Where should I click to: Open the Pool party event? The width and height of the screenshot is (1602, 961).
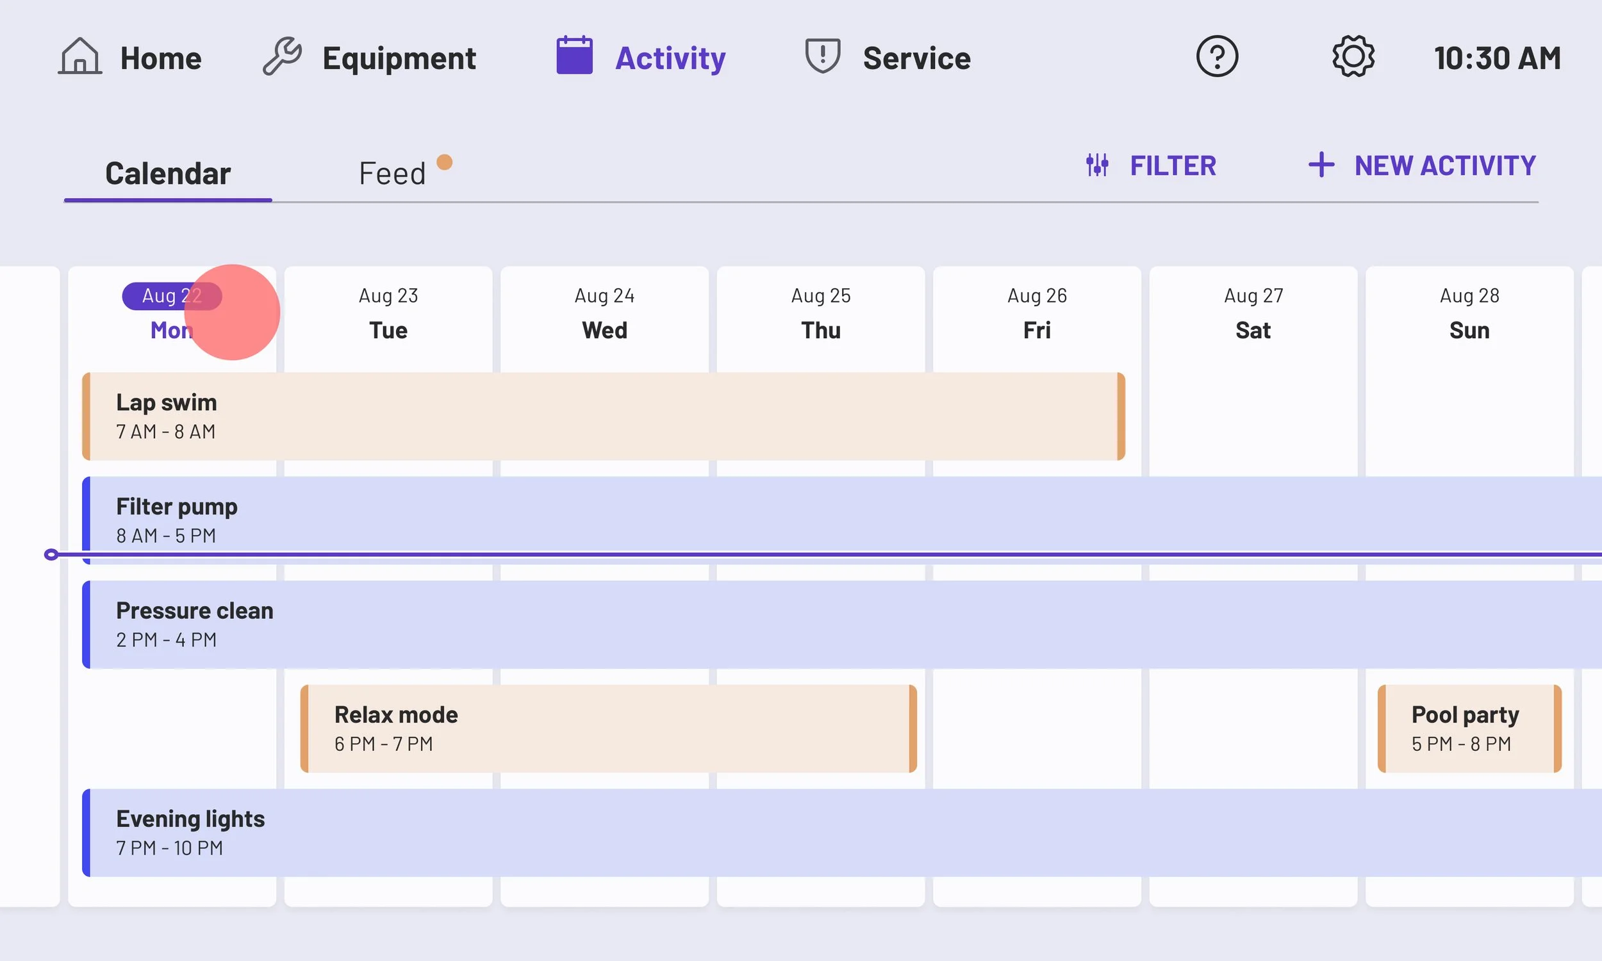1469,728
